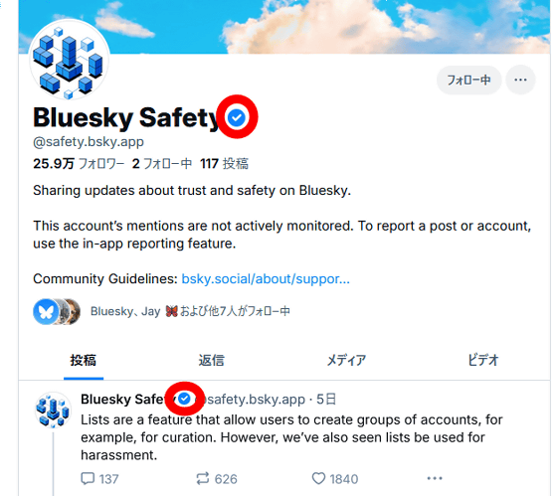Click the Bluesky butterfly follower avatar
Screen dimensions: 557x496
point(46,312)
